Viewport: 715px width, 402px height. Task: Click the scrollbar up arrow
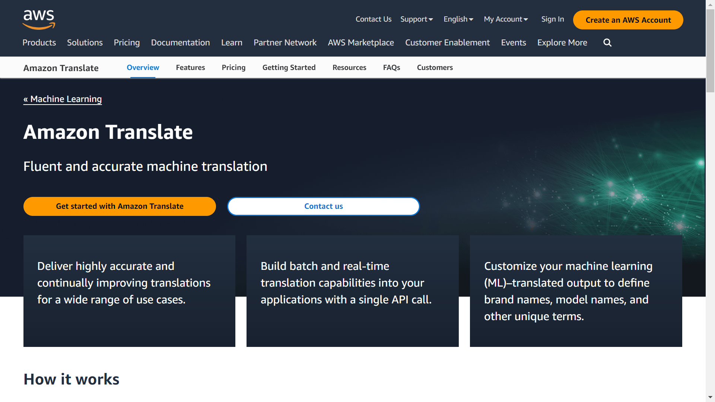pos(711,4)
